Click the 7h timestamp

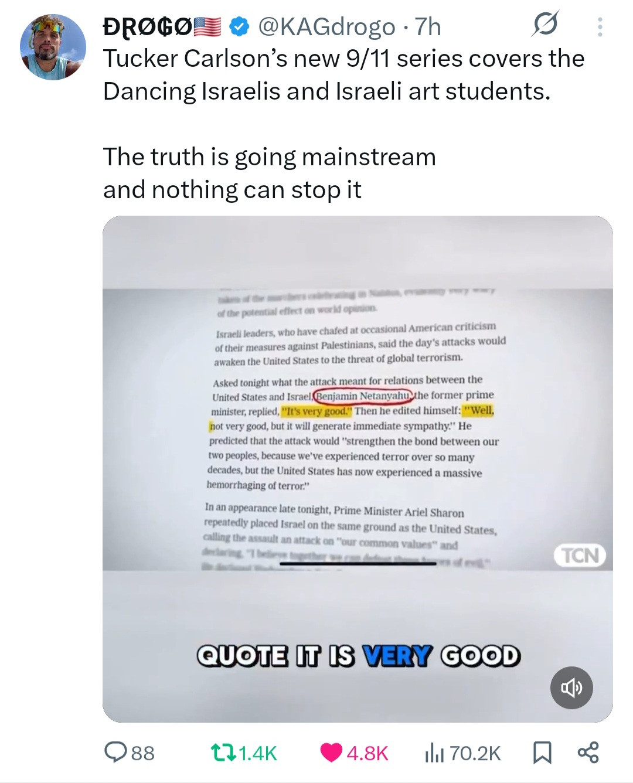pos(428,27)
